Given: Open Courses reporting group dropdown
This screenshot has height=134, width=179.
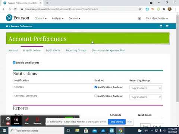Looking at the screenshot, I should coord(145,88).
